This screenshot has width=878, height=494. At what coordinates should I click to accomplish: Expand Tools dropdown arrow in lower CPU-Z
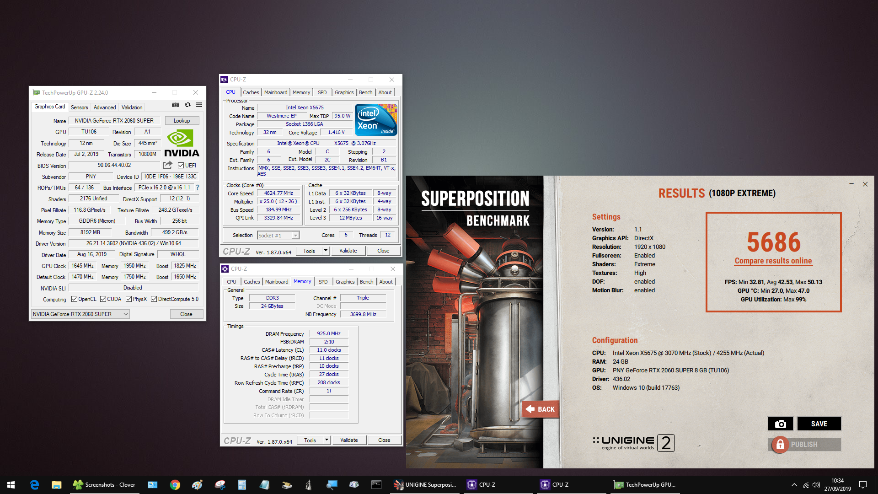click(327, 440)
